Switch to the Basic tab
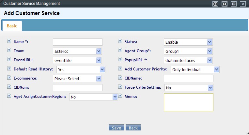249x135 pixels. pyautogui.click(x=12, y=26)
